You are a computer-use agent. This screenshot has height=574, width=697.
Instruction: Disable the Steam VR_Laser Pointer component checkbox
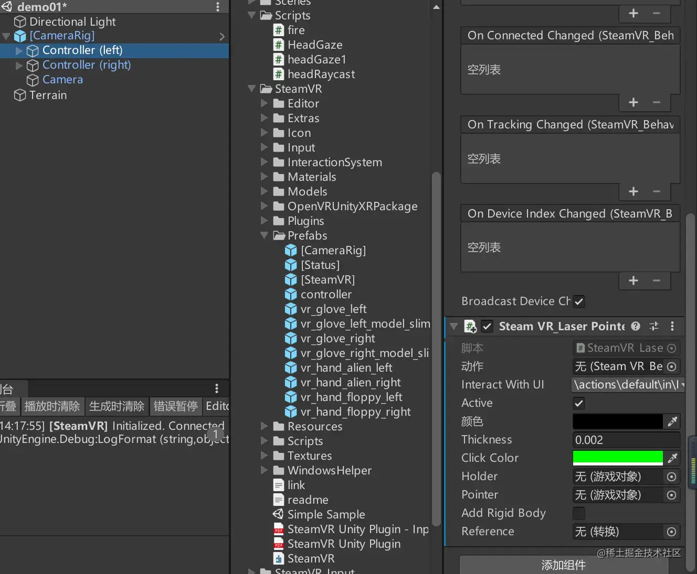pyautogui.click(x=487, y=327)
